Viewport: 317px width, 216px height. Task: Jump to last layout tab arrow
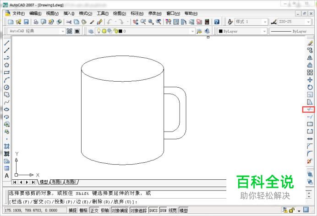point(33,182)
